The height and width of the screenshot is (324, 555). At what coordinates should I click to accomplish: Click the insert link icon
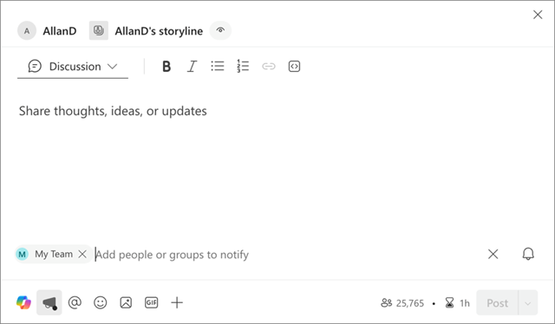coord(269,66)
